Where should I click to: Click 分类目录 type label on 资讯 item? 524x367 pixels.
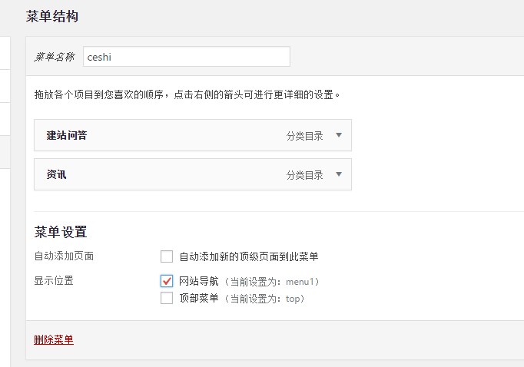304,175
